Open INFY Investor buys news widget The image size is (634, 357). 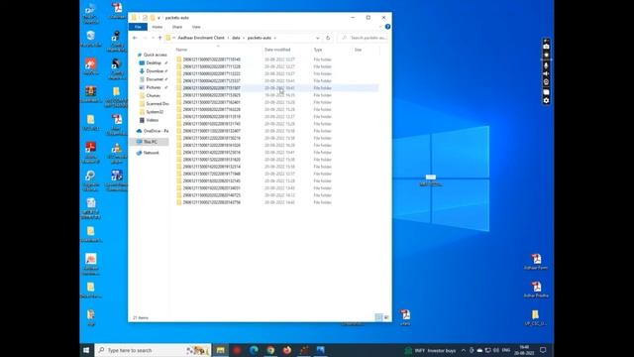(430, 350)
